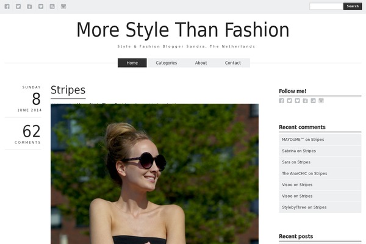
Task: Open the More Style Than Fashion site title
Action: click(183, 30)
